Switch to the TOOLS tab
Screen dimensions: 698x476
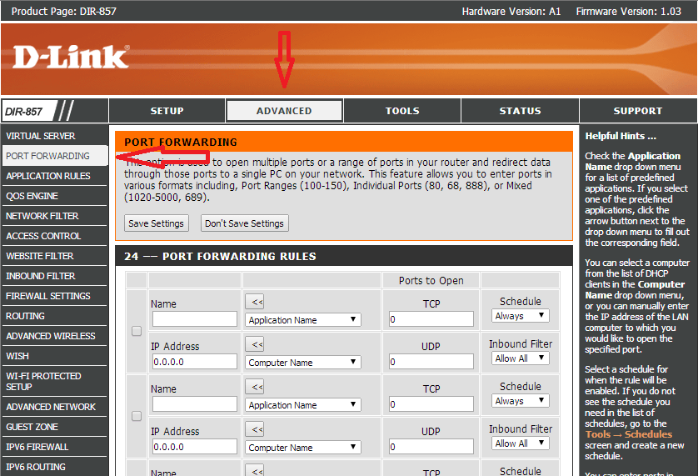click(402, 111)
